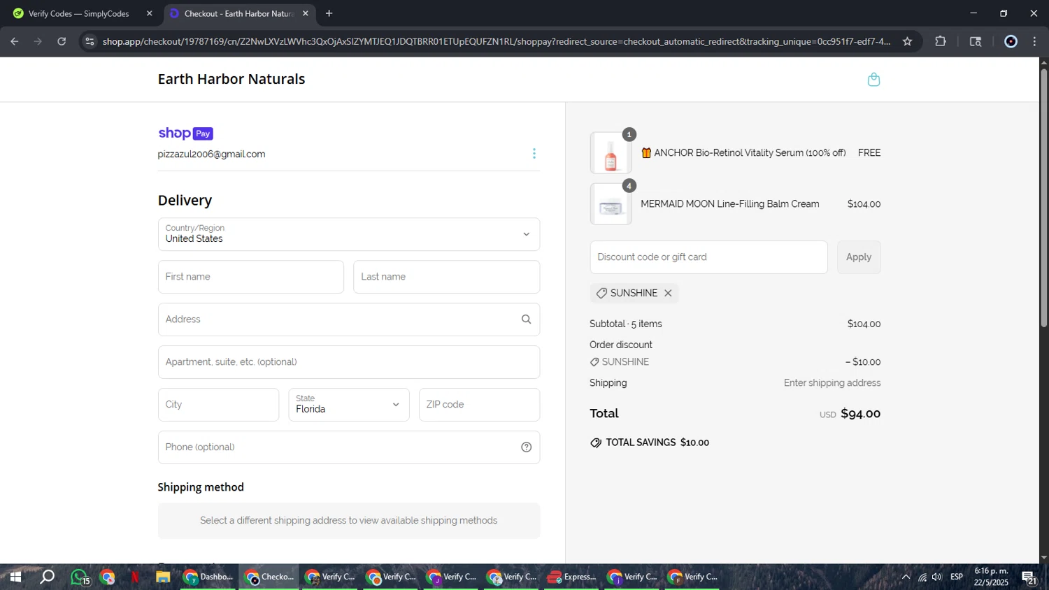Image resolution: width=1049 pixels, height=590 pixels.
Task: Open the Shop Pay account options menu
Action: pyautogui.click(x=534, y=154)
